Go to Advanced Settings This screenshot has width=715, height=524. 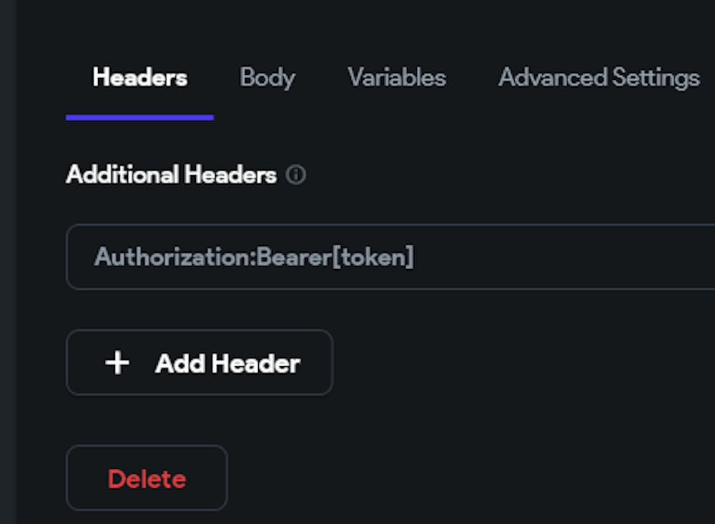[599, 79]
